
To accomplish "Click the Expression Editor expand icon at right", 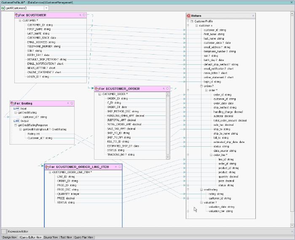I will tap(292, 231).
